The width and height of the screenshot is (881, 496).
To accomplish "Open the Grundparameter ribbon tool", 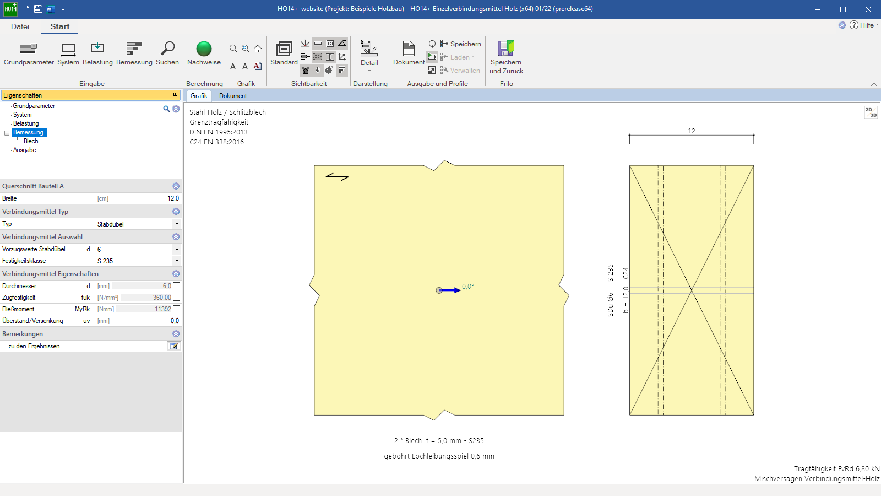I will pyautogui.click(x=29, y=54).
